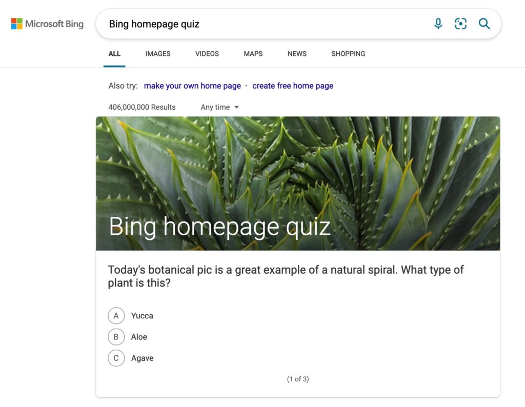525x407 pixels.
Task: Open the SHOPPING tab
Action: 348,54
